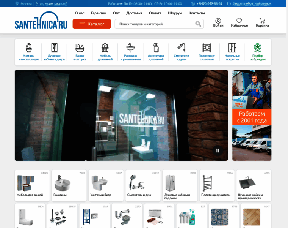Open wooden flooring card with count 8147
The height and width of the screenshot is (228, 288).
coord(256,216)
